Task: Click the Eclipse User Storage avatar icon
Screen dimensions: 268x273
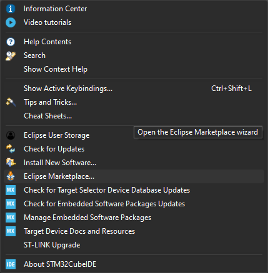Action: (x=11, y=135)
